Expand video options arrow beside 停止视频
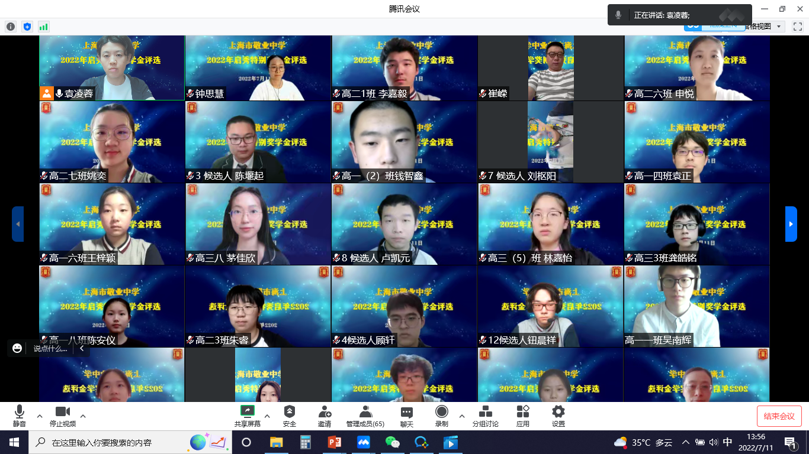809x454 pixels. (x=83, y=416)
